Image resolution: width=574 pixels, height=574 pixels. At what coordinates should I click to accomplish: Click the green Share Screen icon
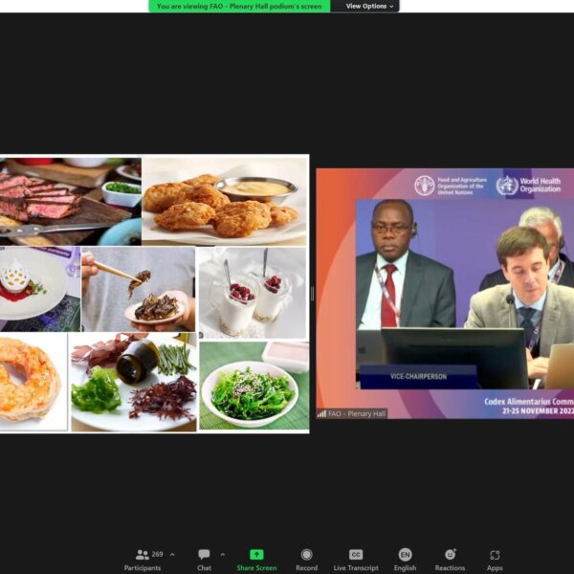256,554
